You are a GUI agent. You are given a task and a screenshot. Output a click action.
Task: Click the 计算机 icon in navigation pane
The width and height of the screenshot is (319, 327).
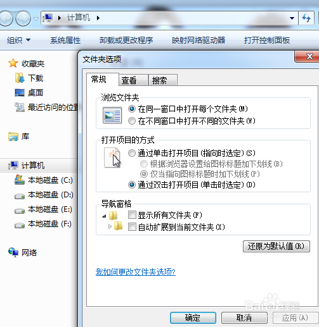pyautogui.click(x=13, y=165)
